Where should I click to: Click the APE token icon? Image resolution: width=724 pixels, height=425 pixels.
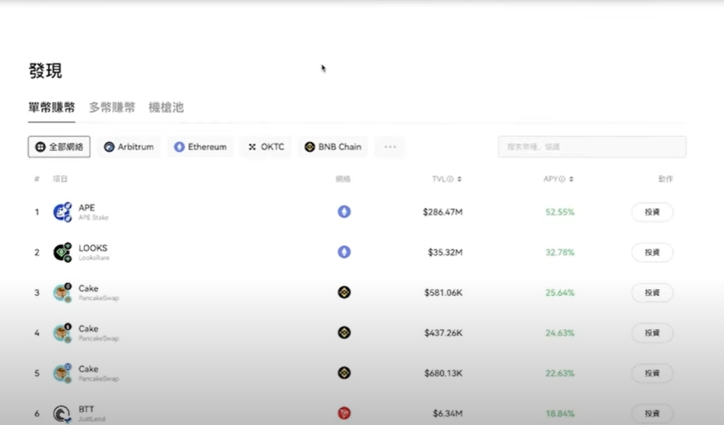coord(62,212)
